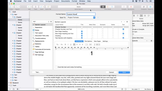Screen dimensions: 162x91
Task: Toggle italic in formatting bar
Action: pos(68,44)
